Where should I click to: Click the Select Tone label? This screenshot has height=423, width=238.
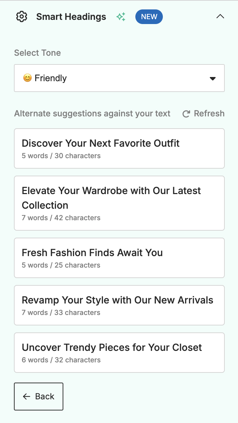coord(38,53)
